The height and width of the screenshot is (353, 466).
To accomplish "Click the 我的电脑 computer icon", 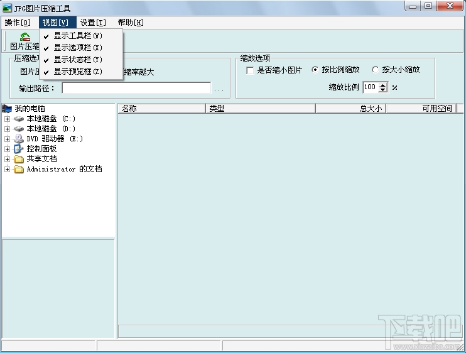I will pos(7,109).
